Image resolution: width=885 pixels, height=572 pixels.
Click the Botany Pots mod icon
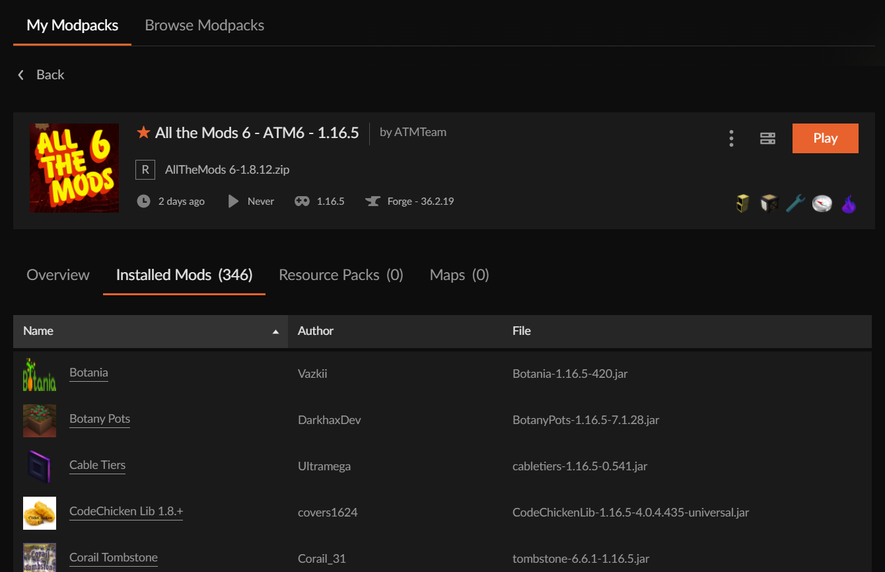pos(40,421)
